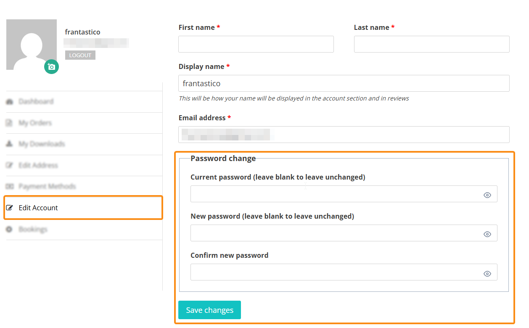Select the Display name text box
529x328 pixels.
tap(344, 83)
